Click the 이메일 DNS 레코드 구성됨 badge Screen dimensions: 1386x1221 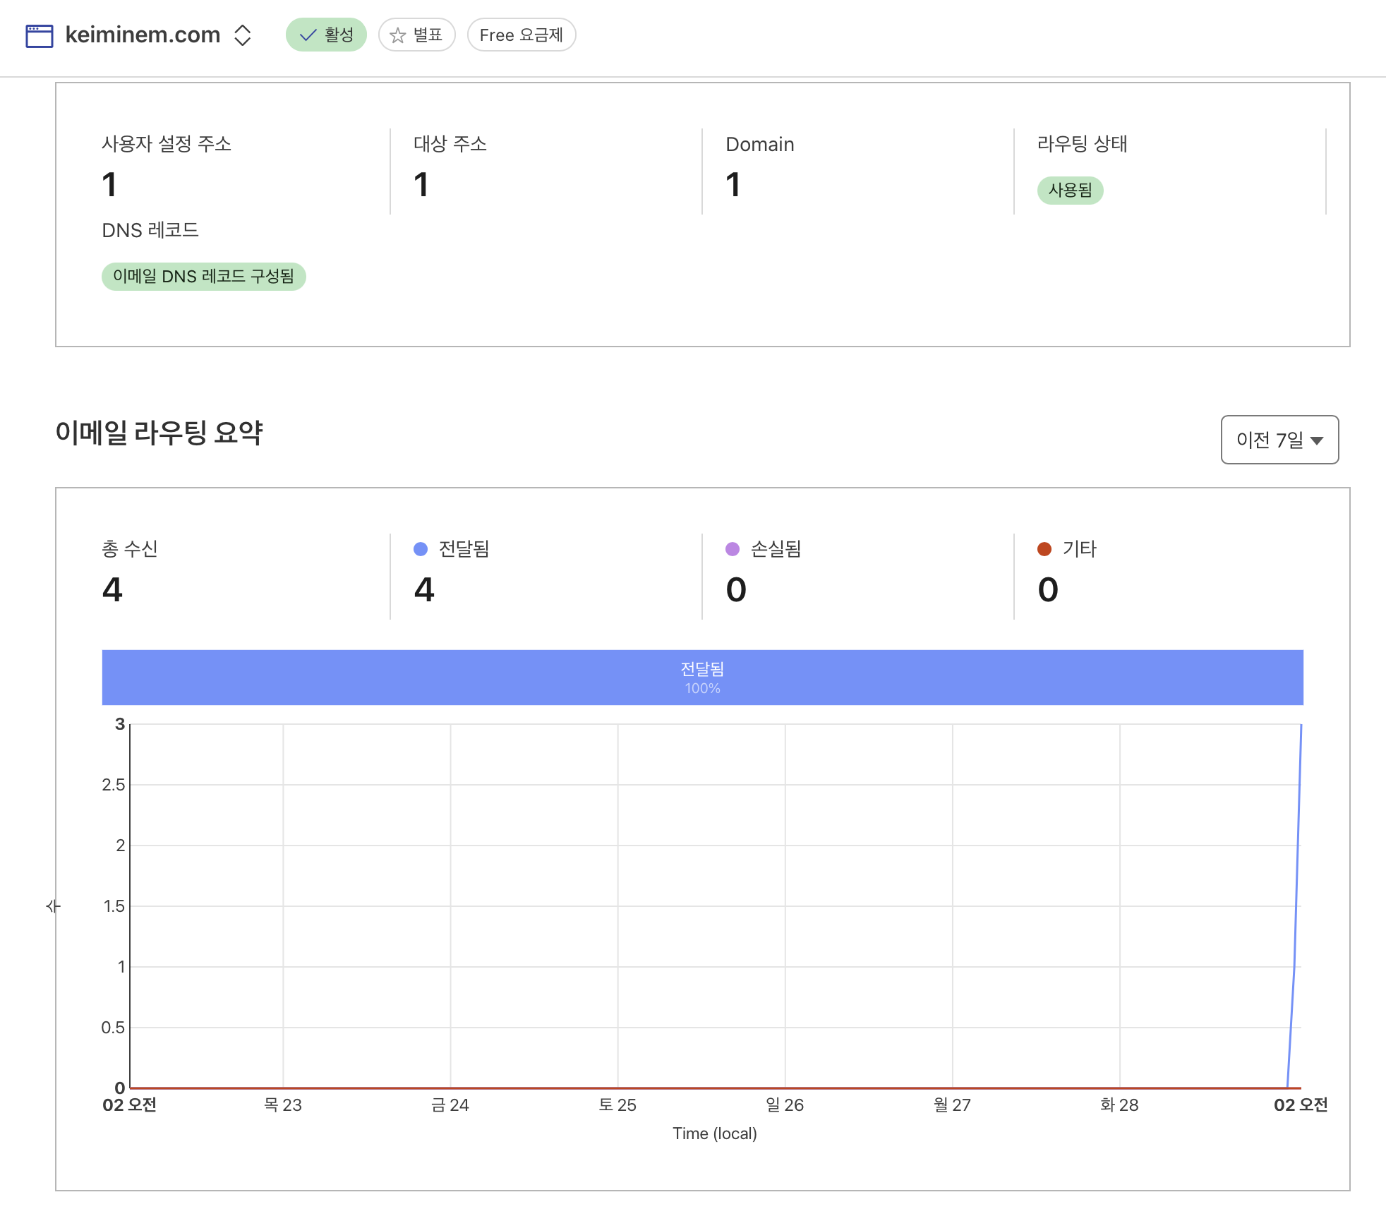click(203, 276)
